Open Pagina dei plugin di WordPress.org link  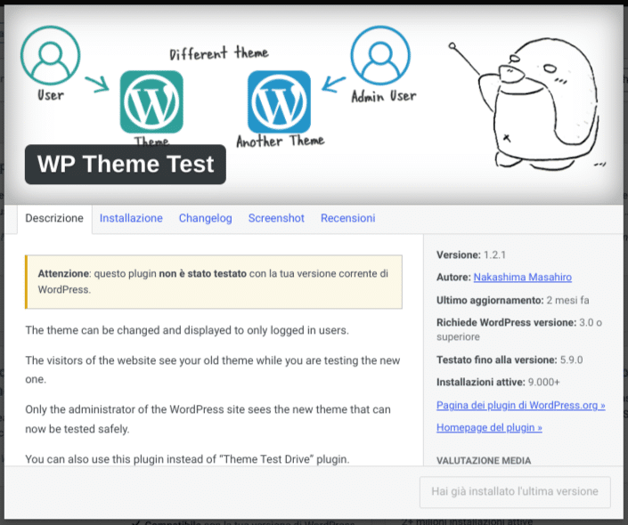pyautogui.click(x=521, y=405)
